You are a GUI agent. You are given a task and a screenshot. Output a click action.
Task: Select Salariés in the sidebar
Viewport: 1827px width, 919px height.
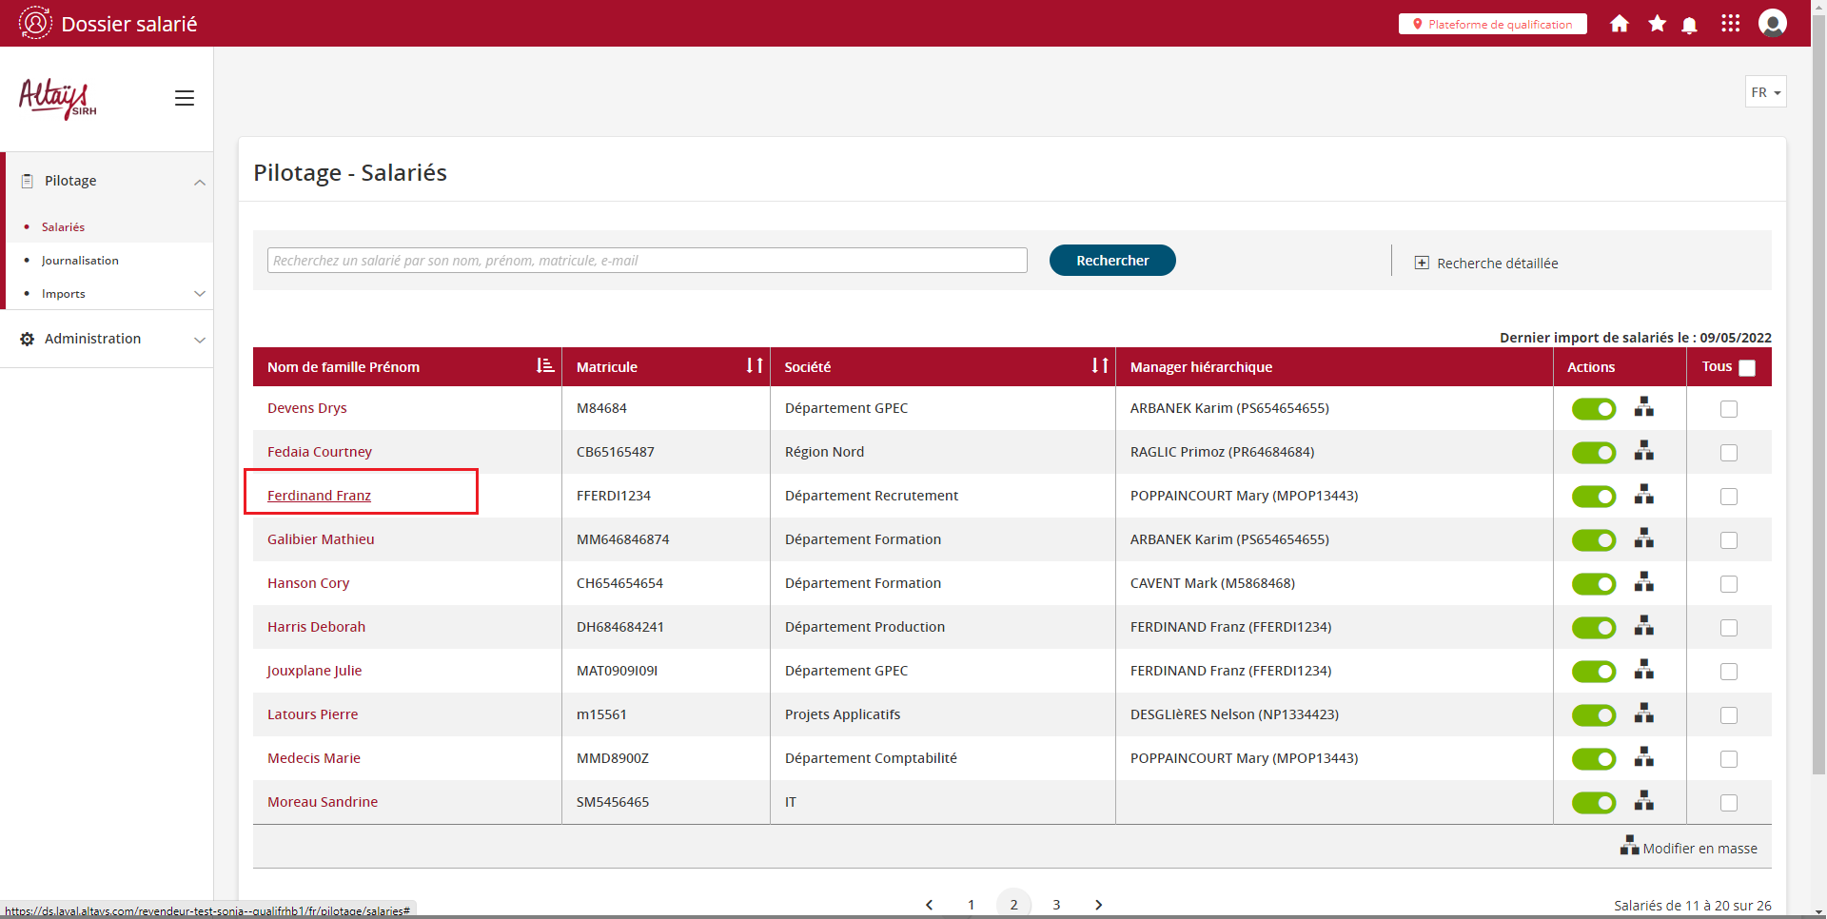(x=63, y=227)
